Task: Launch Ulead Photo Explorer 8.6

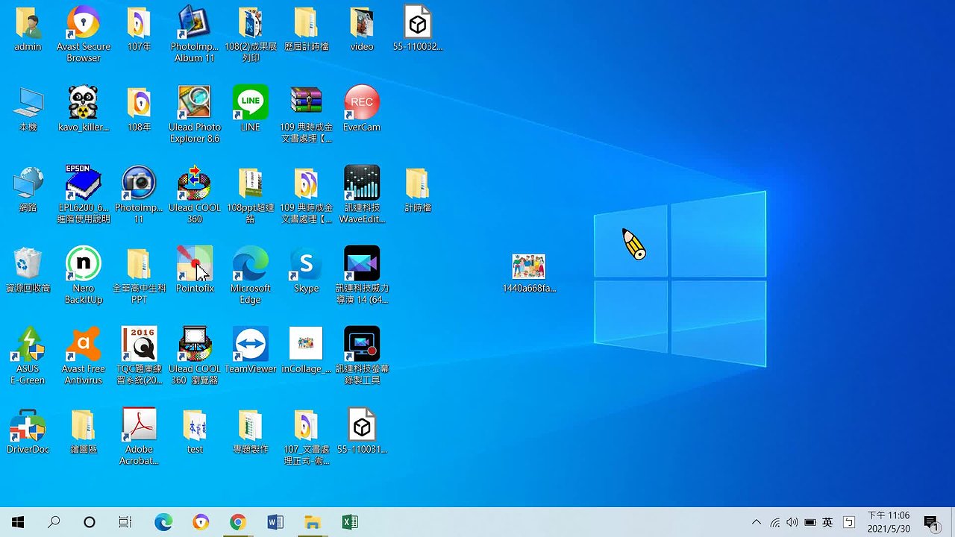Action: (195, 103)
